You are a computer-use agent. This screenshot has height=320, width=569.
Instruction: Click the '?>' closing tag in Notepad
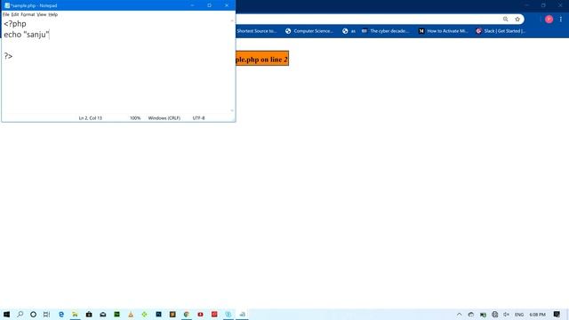[x=8, y=56]
